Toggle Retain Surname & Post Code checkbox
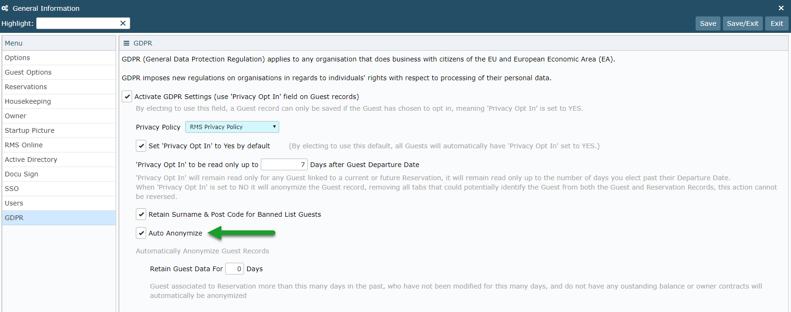Image resolution: width=791 pixels, height=312 pixels. 141,214
